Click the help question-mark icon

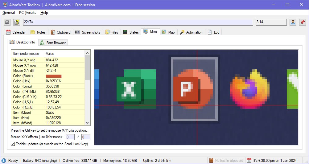(x=17, y=22)
